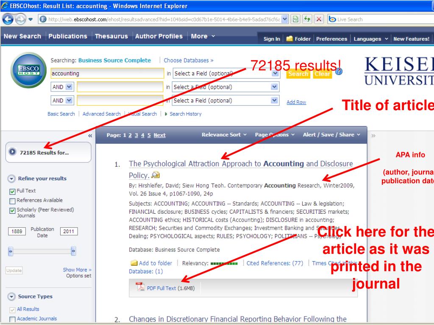The width and height of the screenshot is (434, 325).
Task: Click the Update button
Action: point(14,270)
